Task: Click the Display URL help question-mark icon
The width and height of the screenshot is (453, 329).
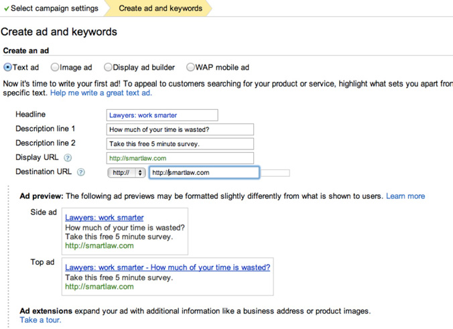Action: (x=67, y=158)
